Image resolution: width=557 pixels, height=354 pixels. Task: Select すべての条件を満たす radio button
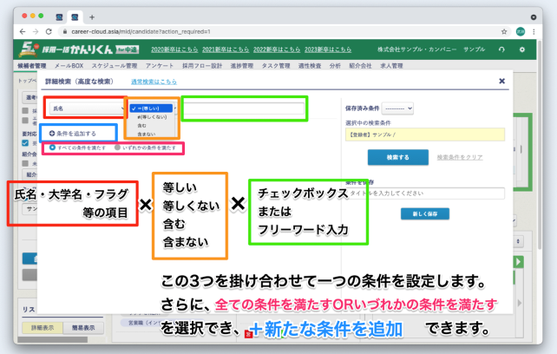tap(52, 147)
